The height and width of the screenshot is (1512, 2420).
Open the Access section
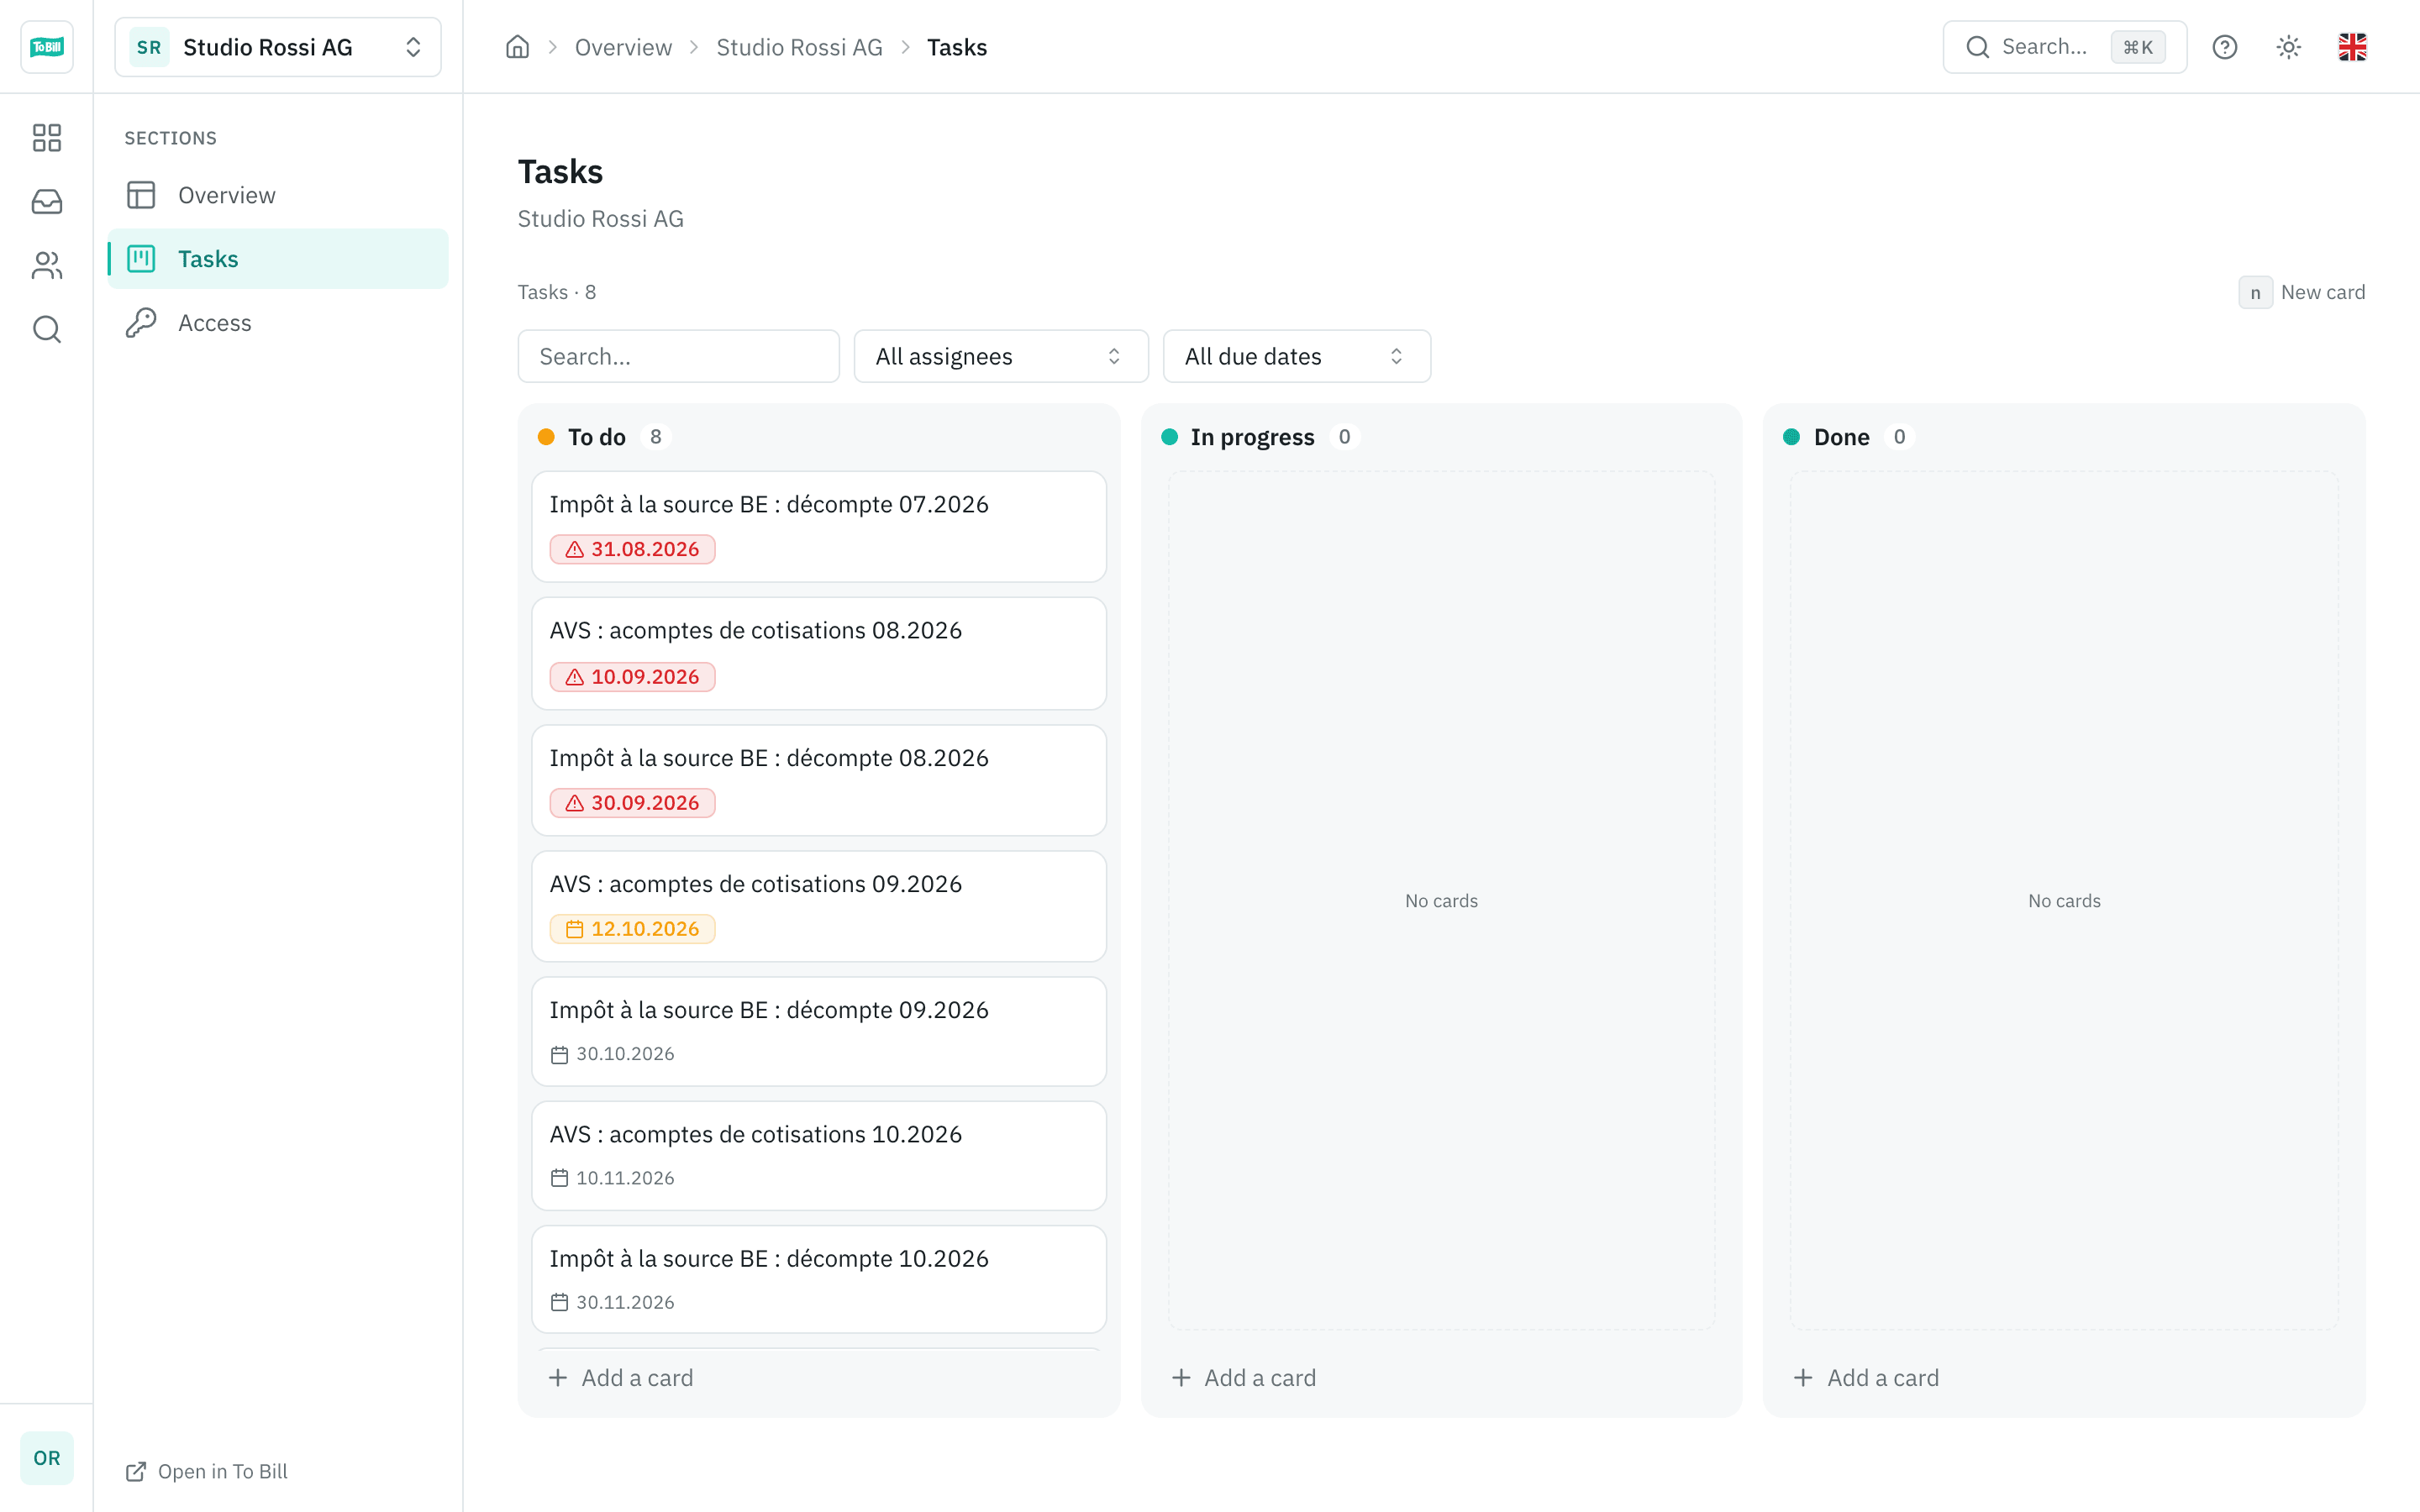278,323
